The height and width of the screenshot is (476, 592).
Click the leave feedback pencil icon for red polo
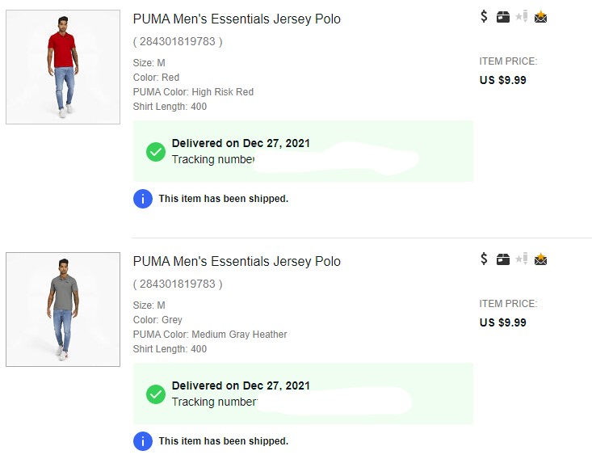(x=522, y=16)
